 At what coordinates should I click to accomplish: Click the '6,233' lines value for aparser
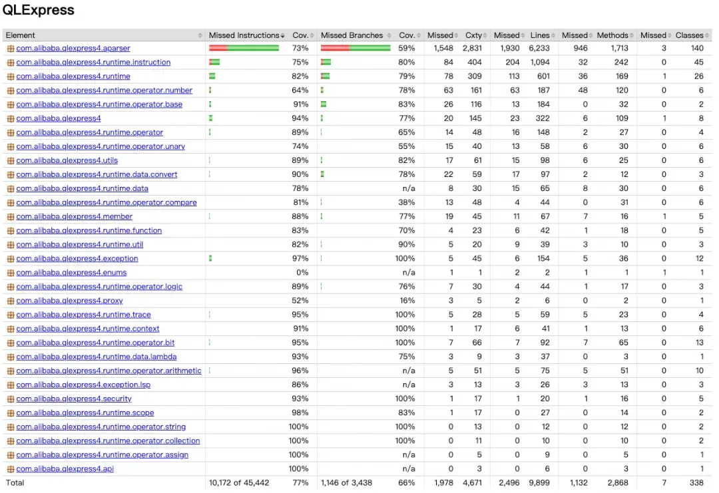pyautogui.click(x=539, y=48)
